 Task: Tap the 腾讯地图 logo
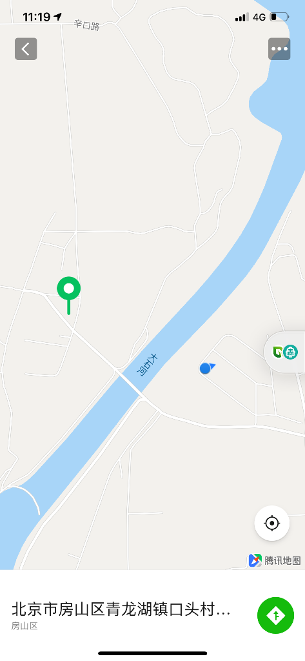pos(275,560)
